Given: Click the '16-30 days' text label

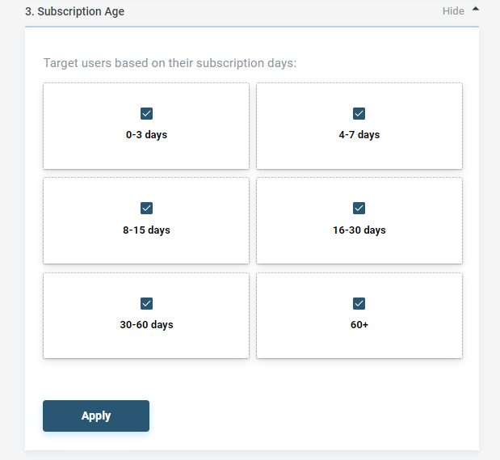Looking at the screenshot, I should [359, 230].
